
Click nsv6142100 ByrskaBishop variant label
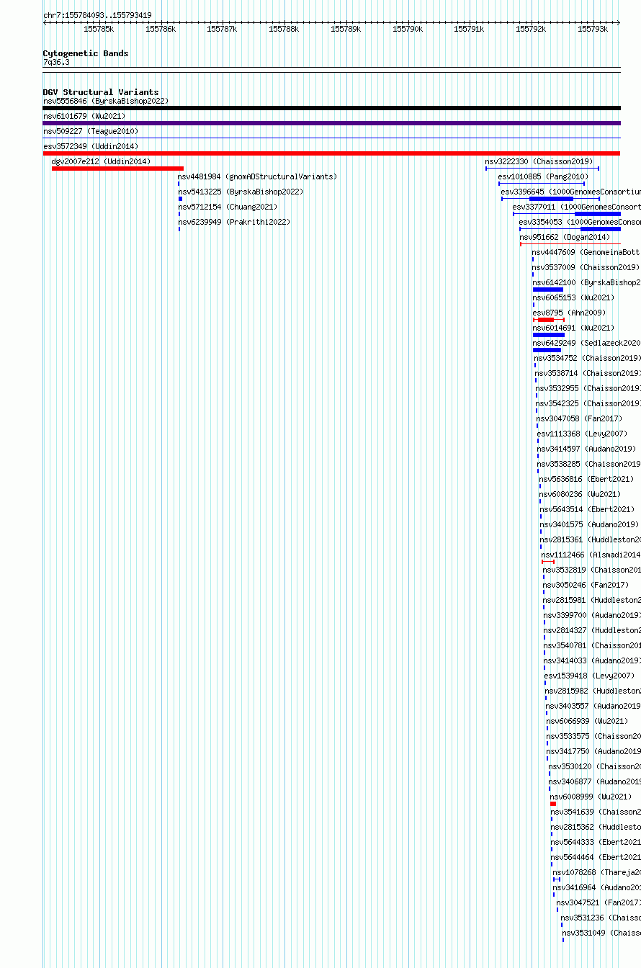(586, 282)
